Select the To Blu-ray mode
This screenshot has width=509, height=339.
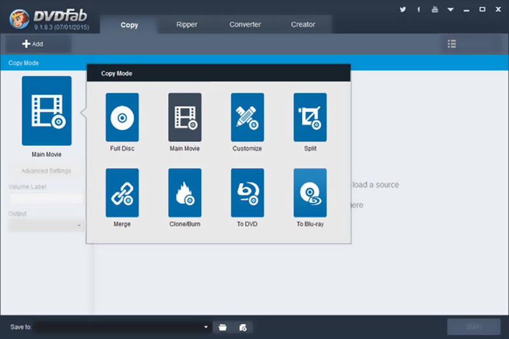point(310,193)
